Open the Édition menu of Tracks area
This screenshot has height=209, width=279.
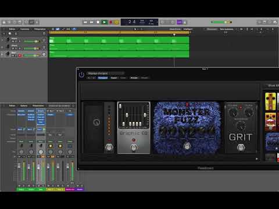(12, 29)
